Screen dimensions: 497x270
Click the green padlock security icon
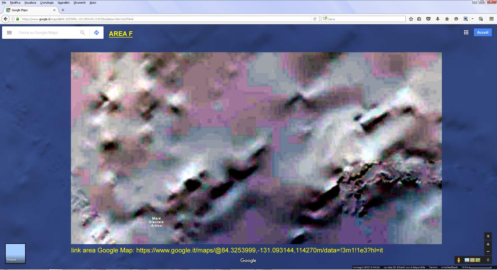(x=18, y=19)
